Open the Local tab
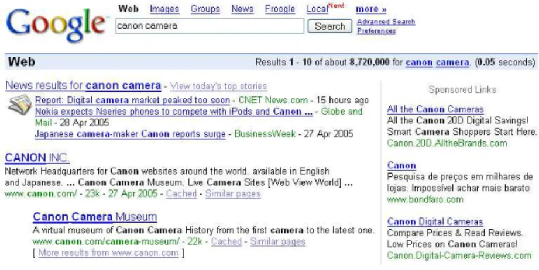 click(x=317, y=9)
